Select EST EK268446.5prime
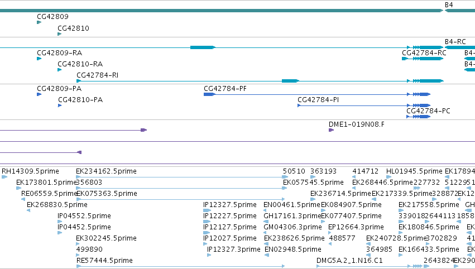This screenshot has width=475, height=269. [382, 182]
